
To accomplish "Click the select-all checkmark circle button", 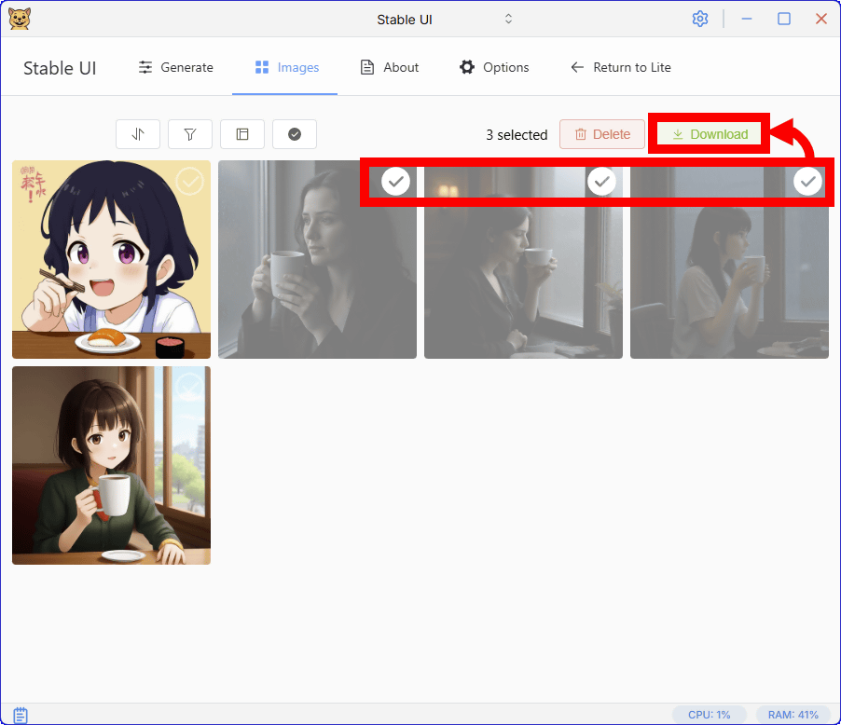I will tap(295, 134).
